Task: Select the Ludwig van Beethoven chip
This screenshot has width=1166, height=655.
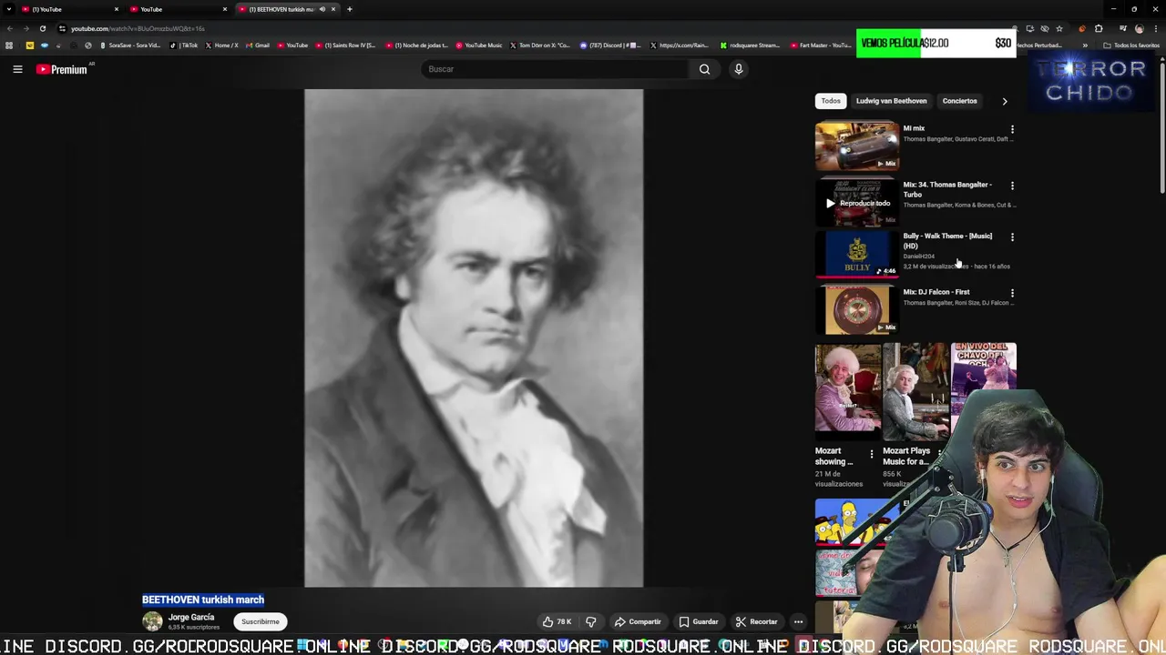Action: tap(891, 101)
